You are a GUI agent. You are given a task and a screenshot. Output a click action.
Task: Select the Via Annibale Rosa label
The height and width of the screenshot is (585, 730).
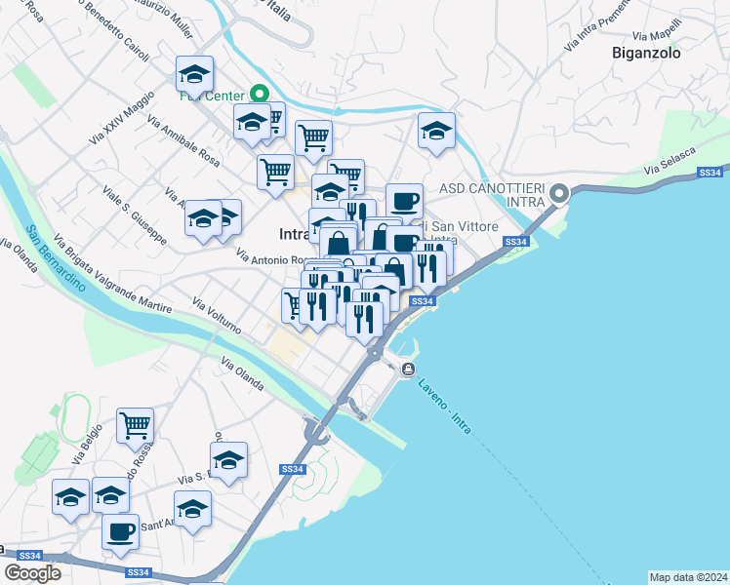tap(183, 140)
